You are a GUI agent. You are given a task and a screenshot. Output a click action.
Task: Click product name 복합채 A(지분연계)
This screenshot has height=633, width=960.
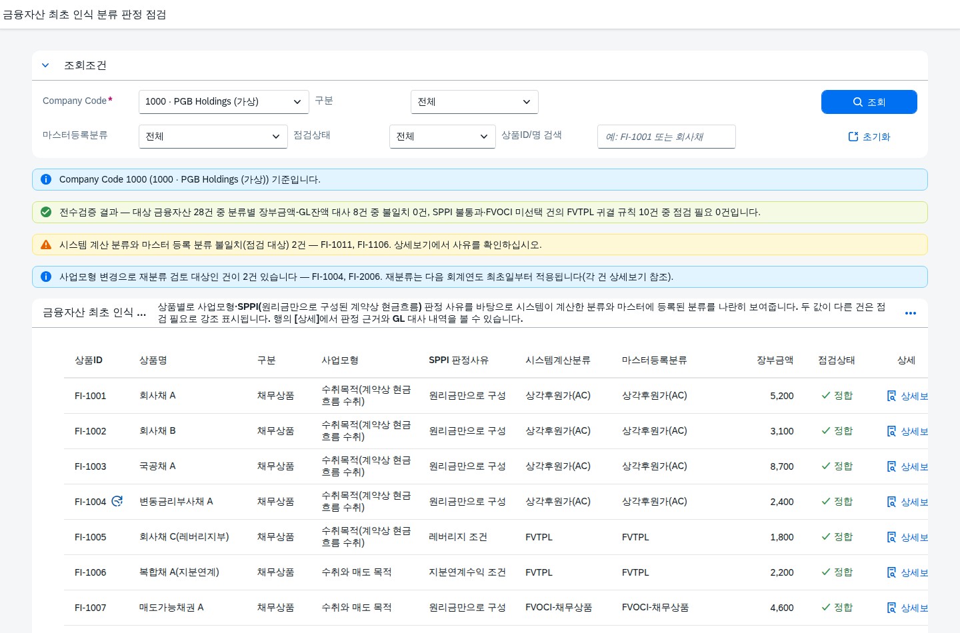[x=179, y=572]
